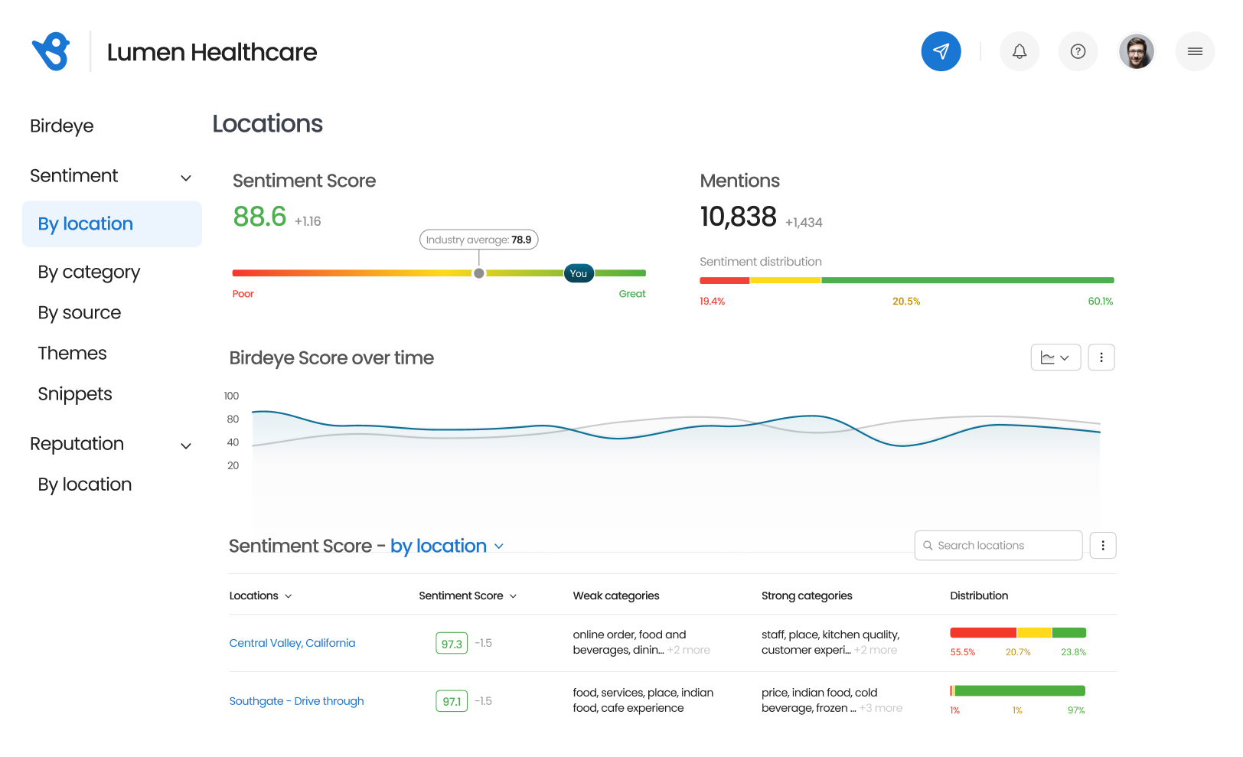Screen dimensions: 1243x757
Task: Sort the table by Sentiment Score column
Action: 513,595
